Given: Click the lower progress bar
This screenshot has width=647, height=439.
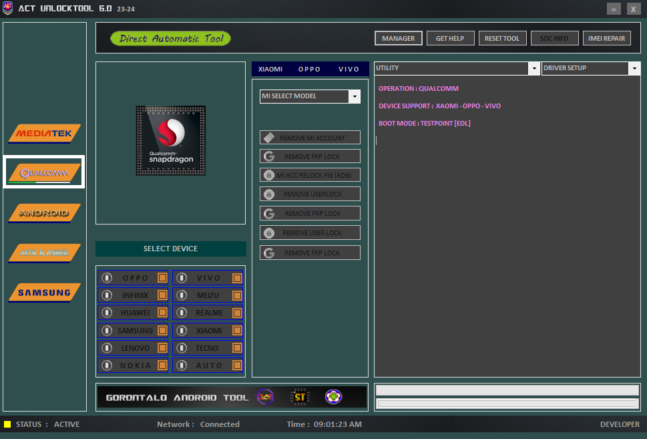Looking at the screenshot, I should [x=507, y=404].
